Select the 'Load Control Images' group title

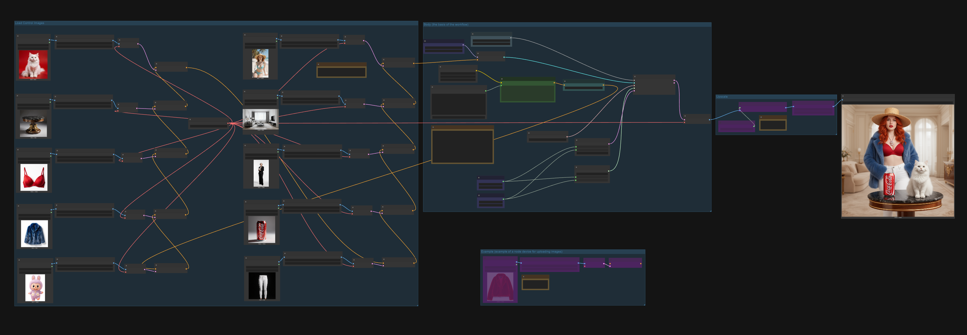coord(30,23)
